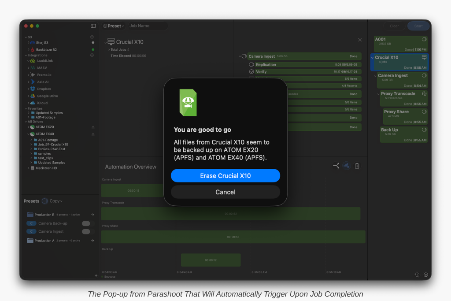Viewport: 451px width, 301px height.
Task: Toggle the sidebar panel icon
Action: click(93, 26)
